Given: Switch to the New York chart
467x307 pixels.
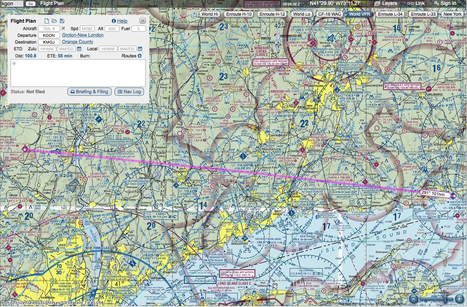Looking at the screenshot, I should tap(452, 14).
